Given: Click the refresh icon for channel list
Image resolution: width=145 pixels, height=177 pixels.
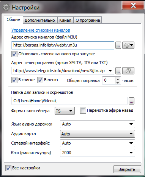Looking at the screenshot, I should (128, 45).
